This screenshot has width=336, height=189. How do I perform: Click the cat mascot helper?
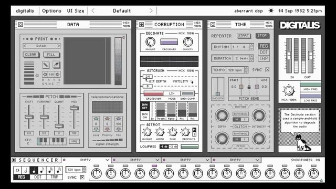tap(302, 143)
